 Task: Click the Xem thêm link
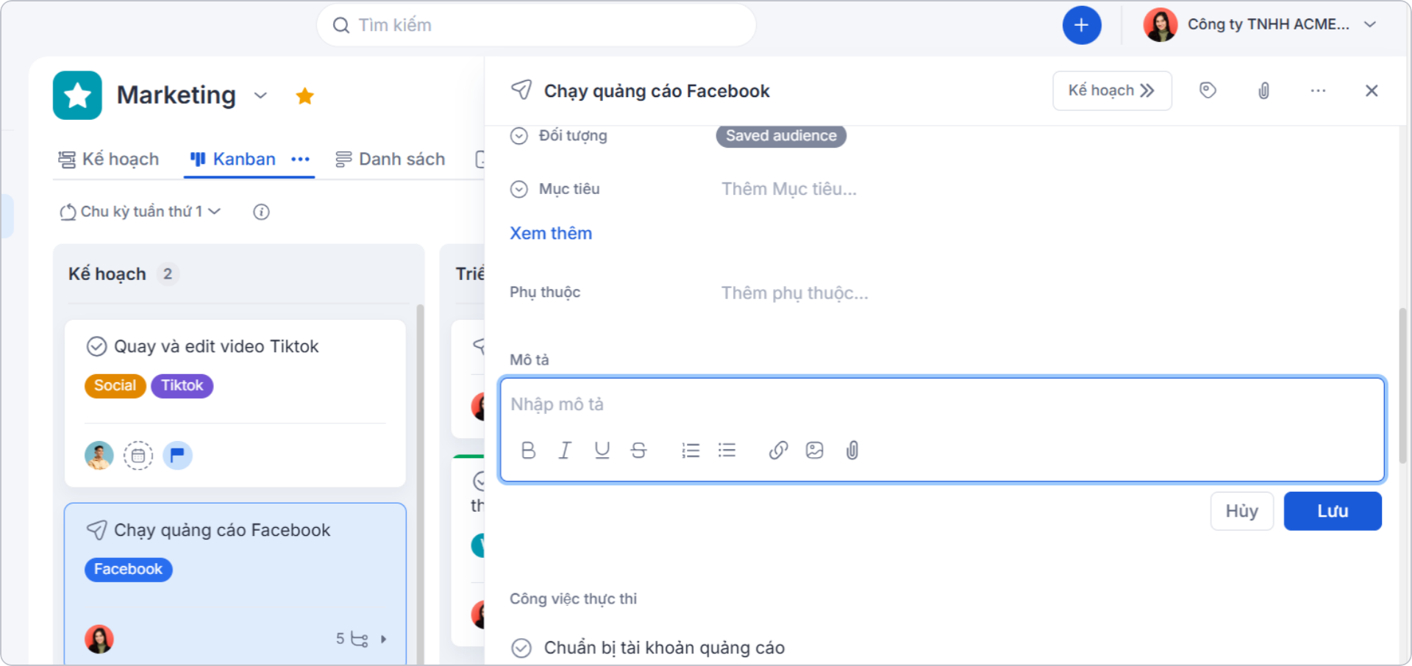tap(551, 233)
